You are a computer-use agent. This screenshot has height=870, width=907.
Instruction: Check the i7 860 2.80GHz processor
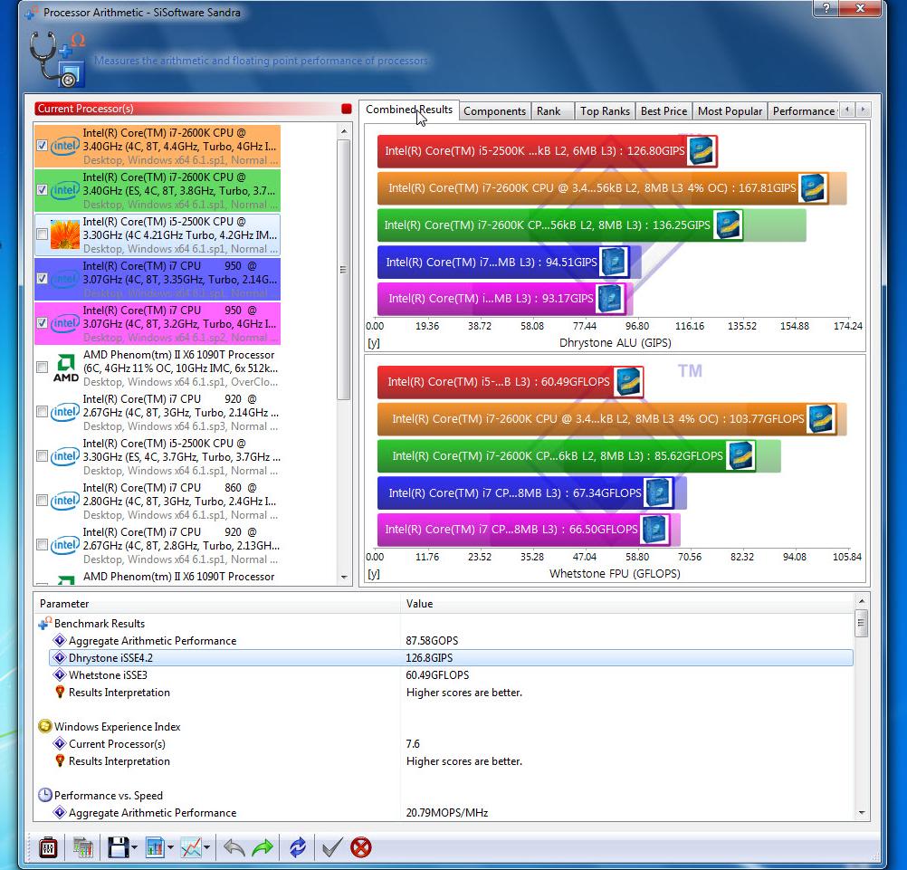click(x=42, y=501)
